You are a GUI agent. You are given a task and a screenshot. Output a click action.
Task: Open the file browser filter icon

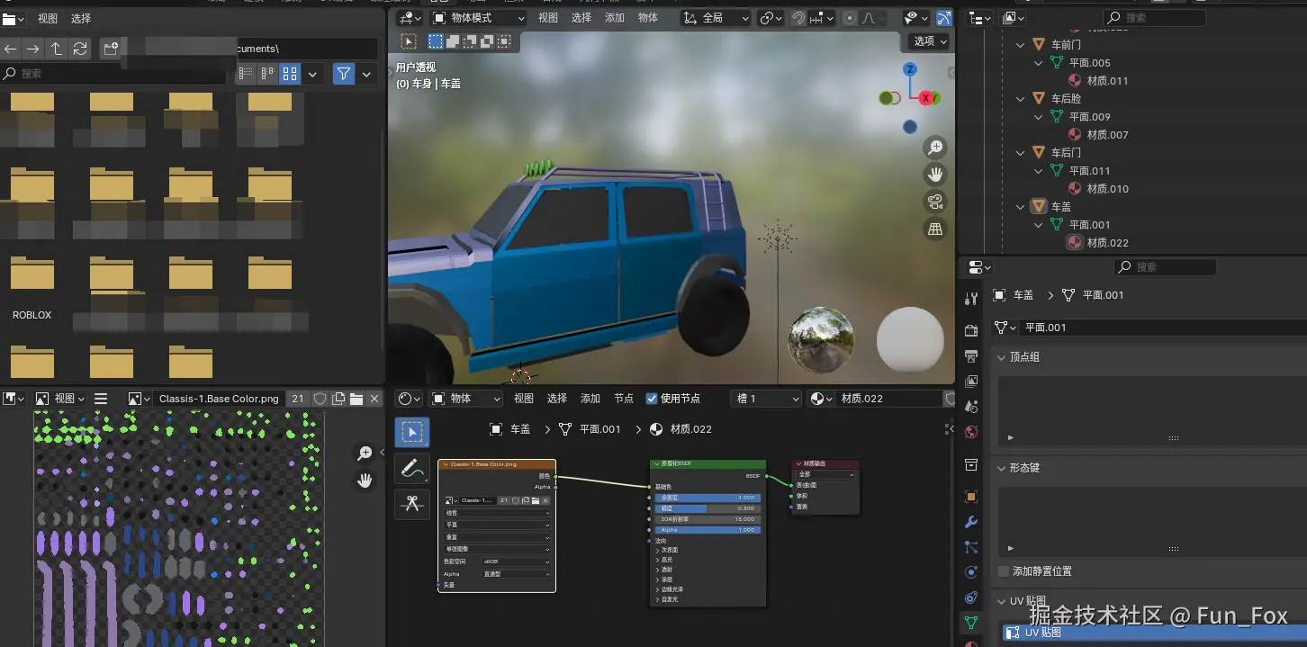point(343,74)
